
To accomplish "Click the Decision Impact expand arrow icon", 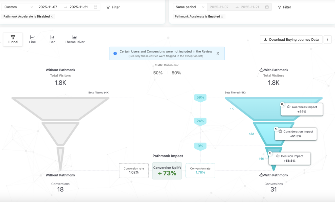I will (270, 153).
